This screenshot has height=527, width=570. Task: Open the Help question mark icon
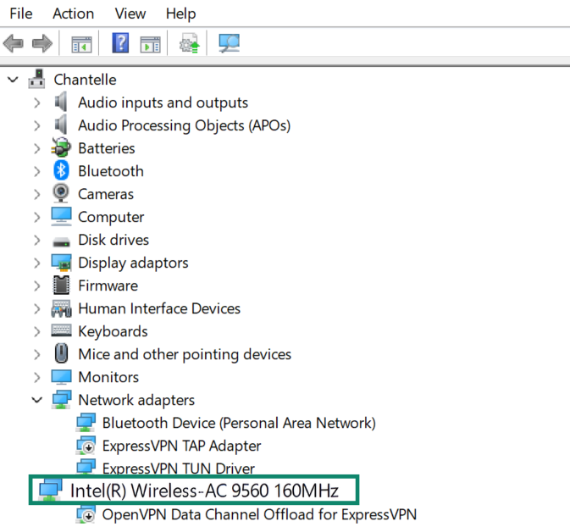pos(120,43)
